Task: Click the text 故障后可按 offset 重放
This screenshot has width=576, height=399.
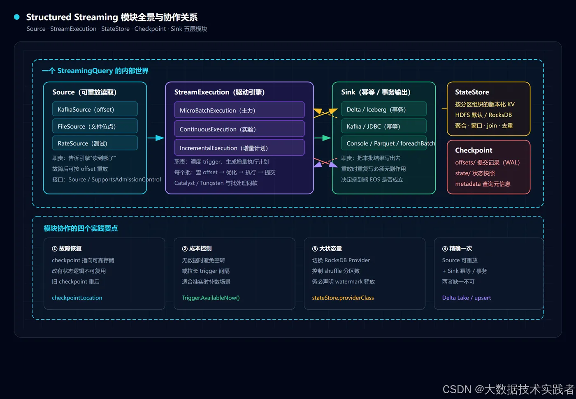Action: coord(80,168)
